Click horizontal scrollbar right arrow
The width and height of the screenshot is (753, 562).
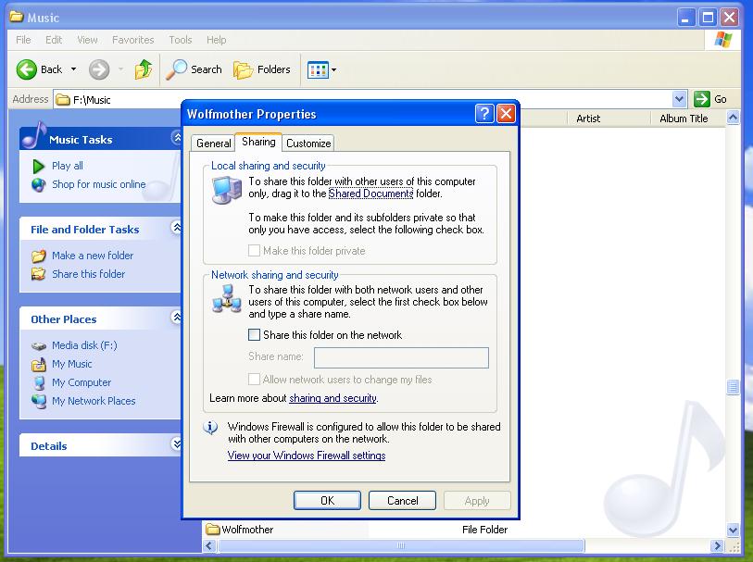click(717, 545)
